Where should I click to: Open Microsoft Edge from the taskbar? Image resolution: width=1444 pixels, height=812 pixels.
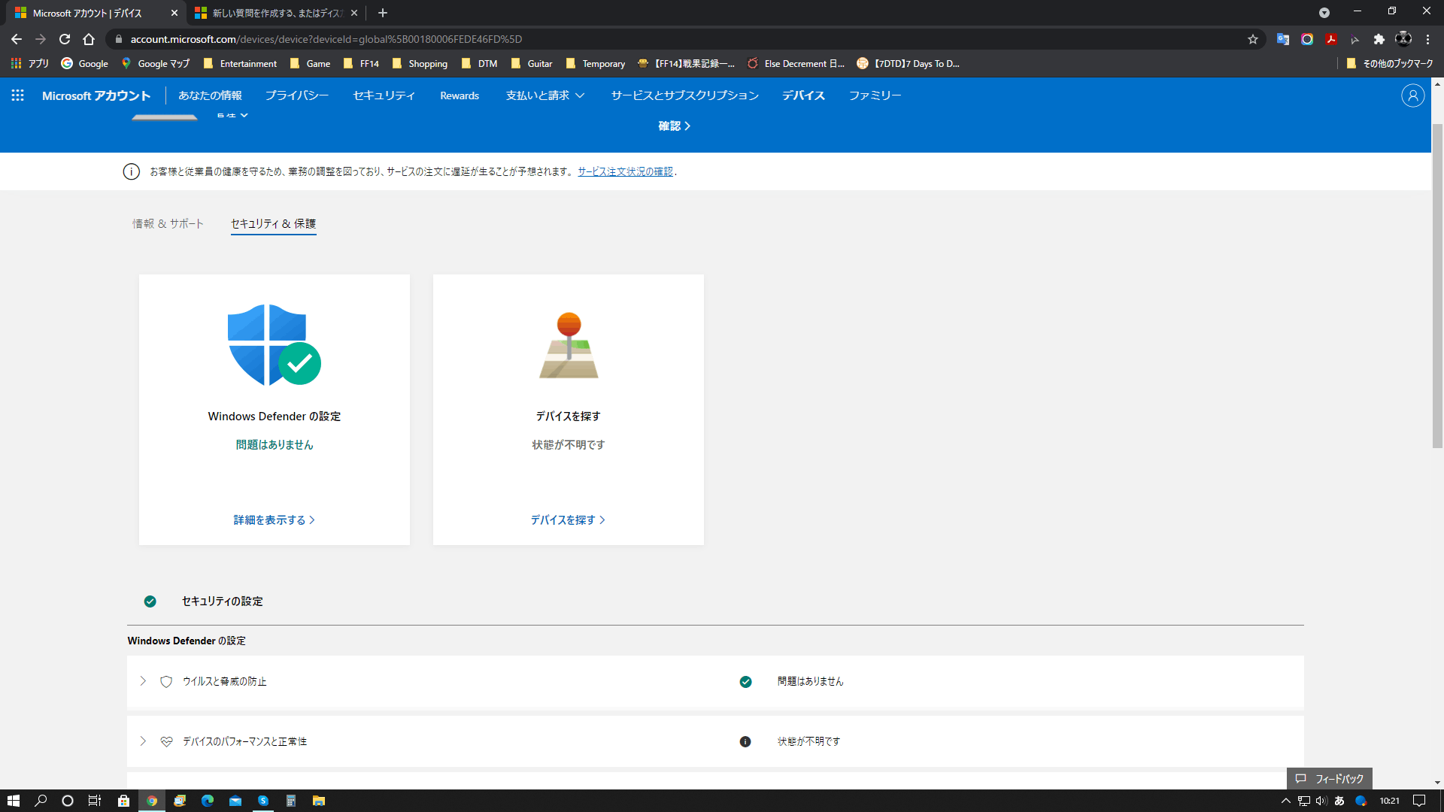[208, 801]
